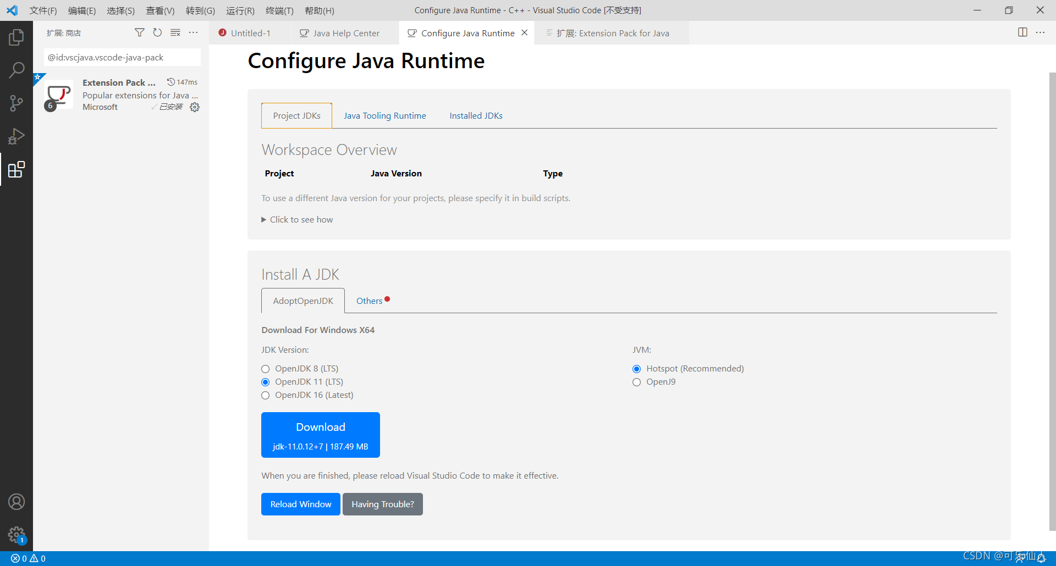Open editor more actions menu
Viewport: 1056px width, 566px height.
(1041, 32)
